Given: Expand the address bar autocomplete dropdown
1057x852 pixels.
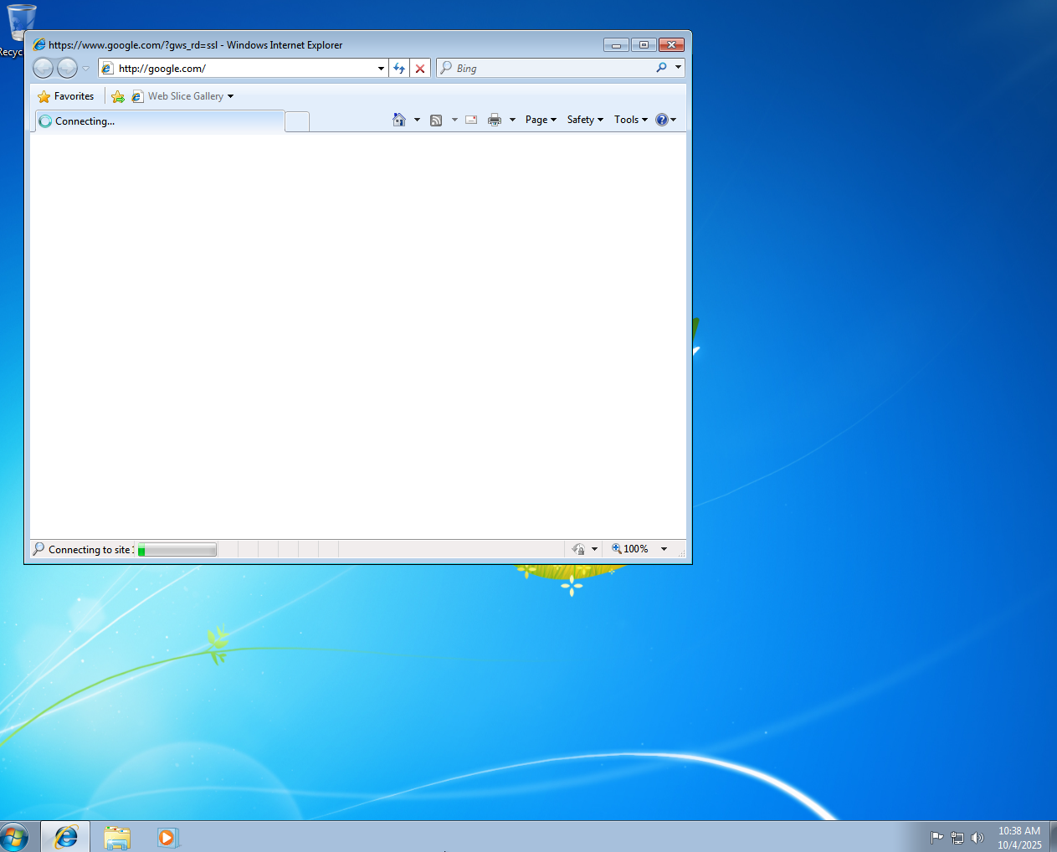Looking at the screenshot, I should (x=381, y=69).
